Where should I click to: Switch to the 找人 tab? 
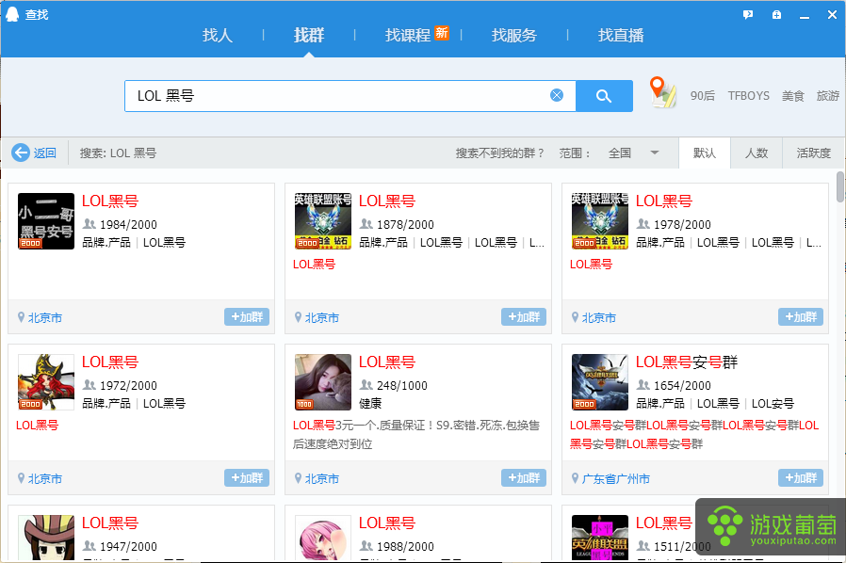218,36
